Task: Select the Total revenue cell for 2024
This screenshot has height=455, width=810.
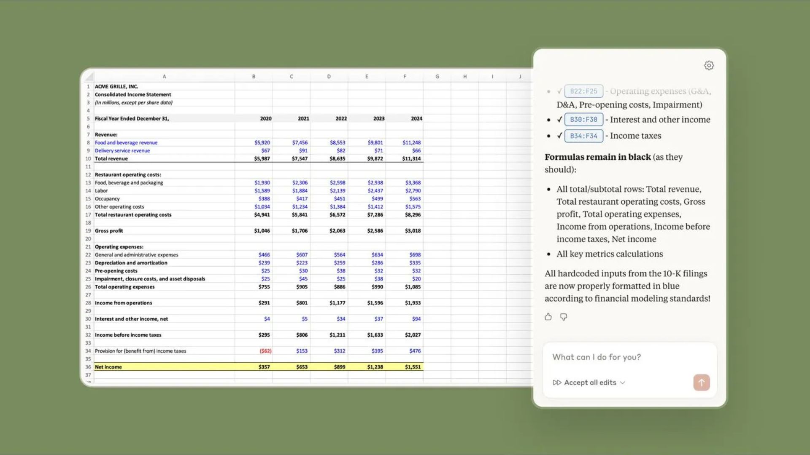Action: tap(411, 159)
